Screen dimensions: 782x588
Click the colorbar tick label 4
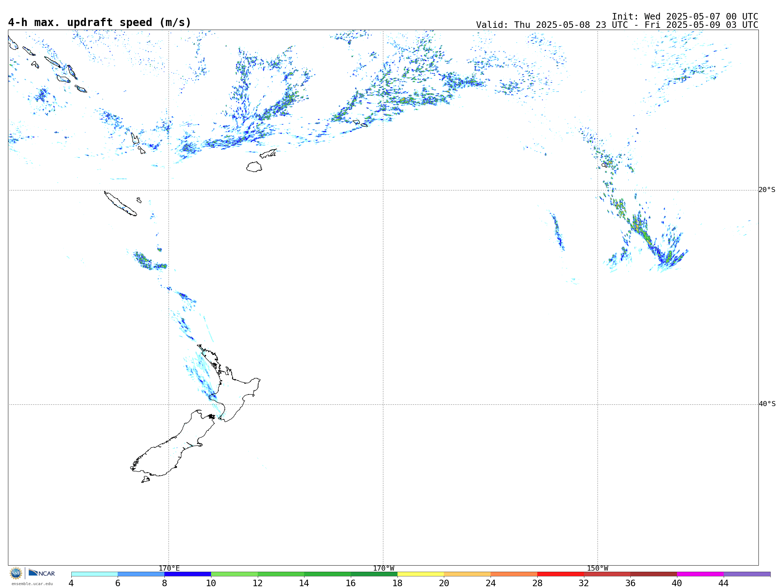71,583
